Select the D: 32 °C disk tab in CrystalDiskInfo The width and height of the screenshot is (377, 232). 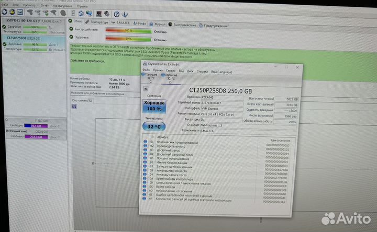170,78
